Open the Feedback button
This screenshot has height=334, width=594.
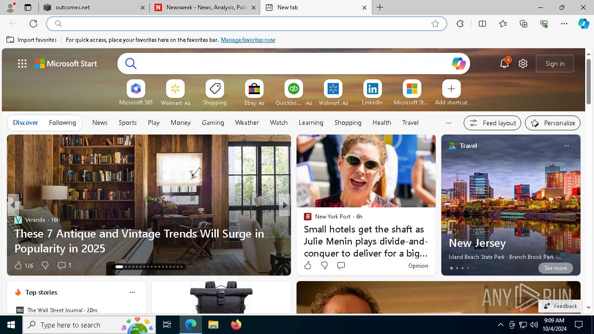560,306
